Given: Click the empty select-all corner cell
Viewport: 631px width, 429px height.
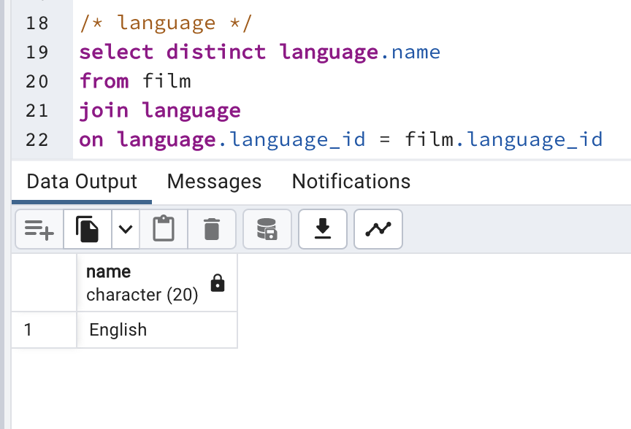Looking at the screenshot, I should pos(44,283).
